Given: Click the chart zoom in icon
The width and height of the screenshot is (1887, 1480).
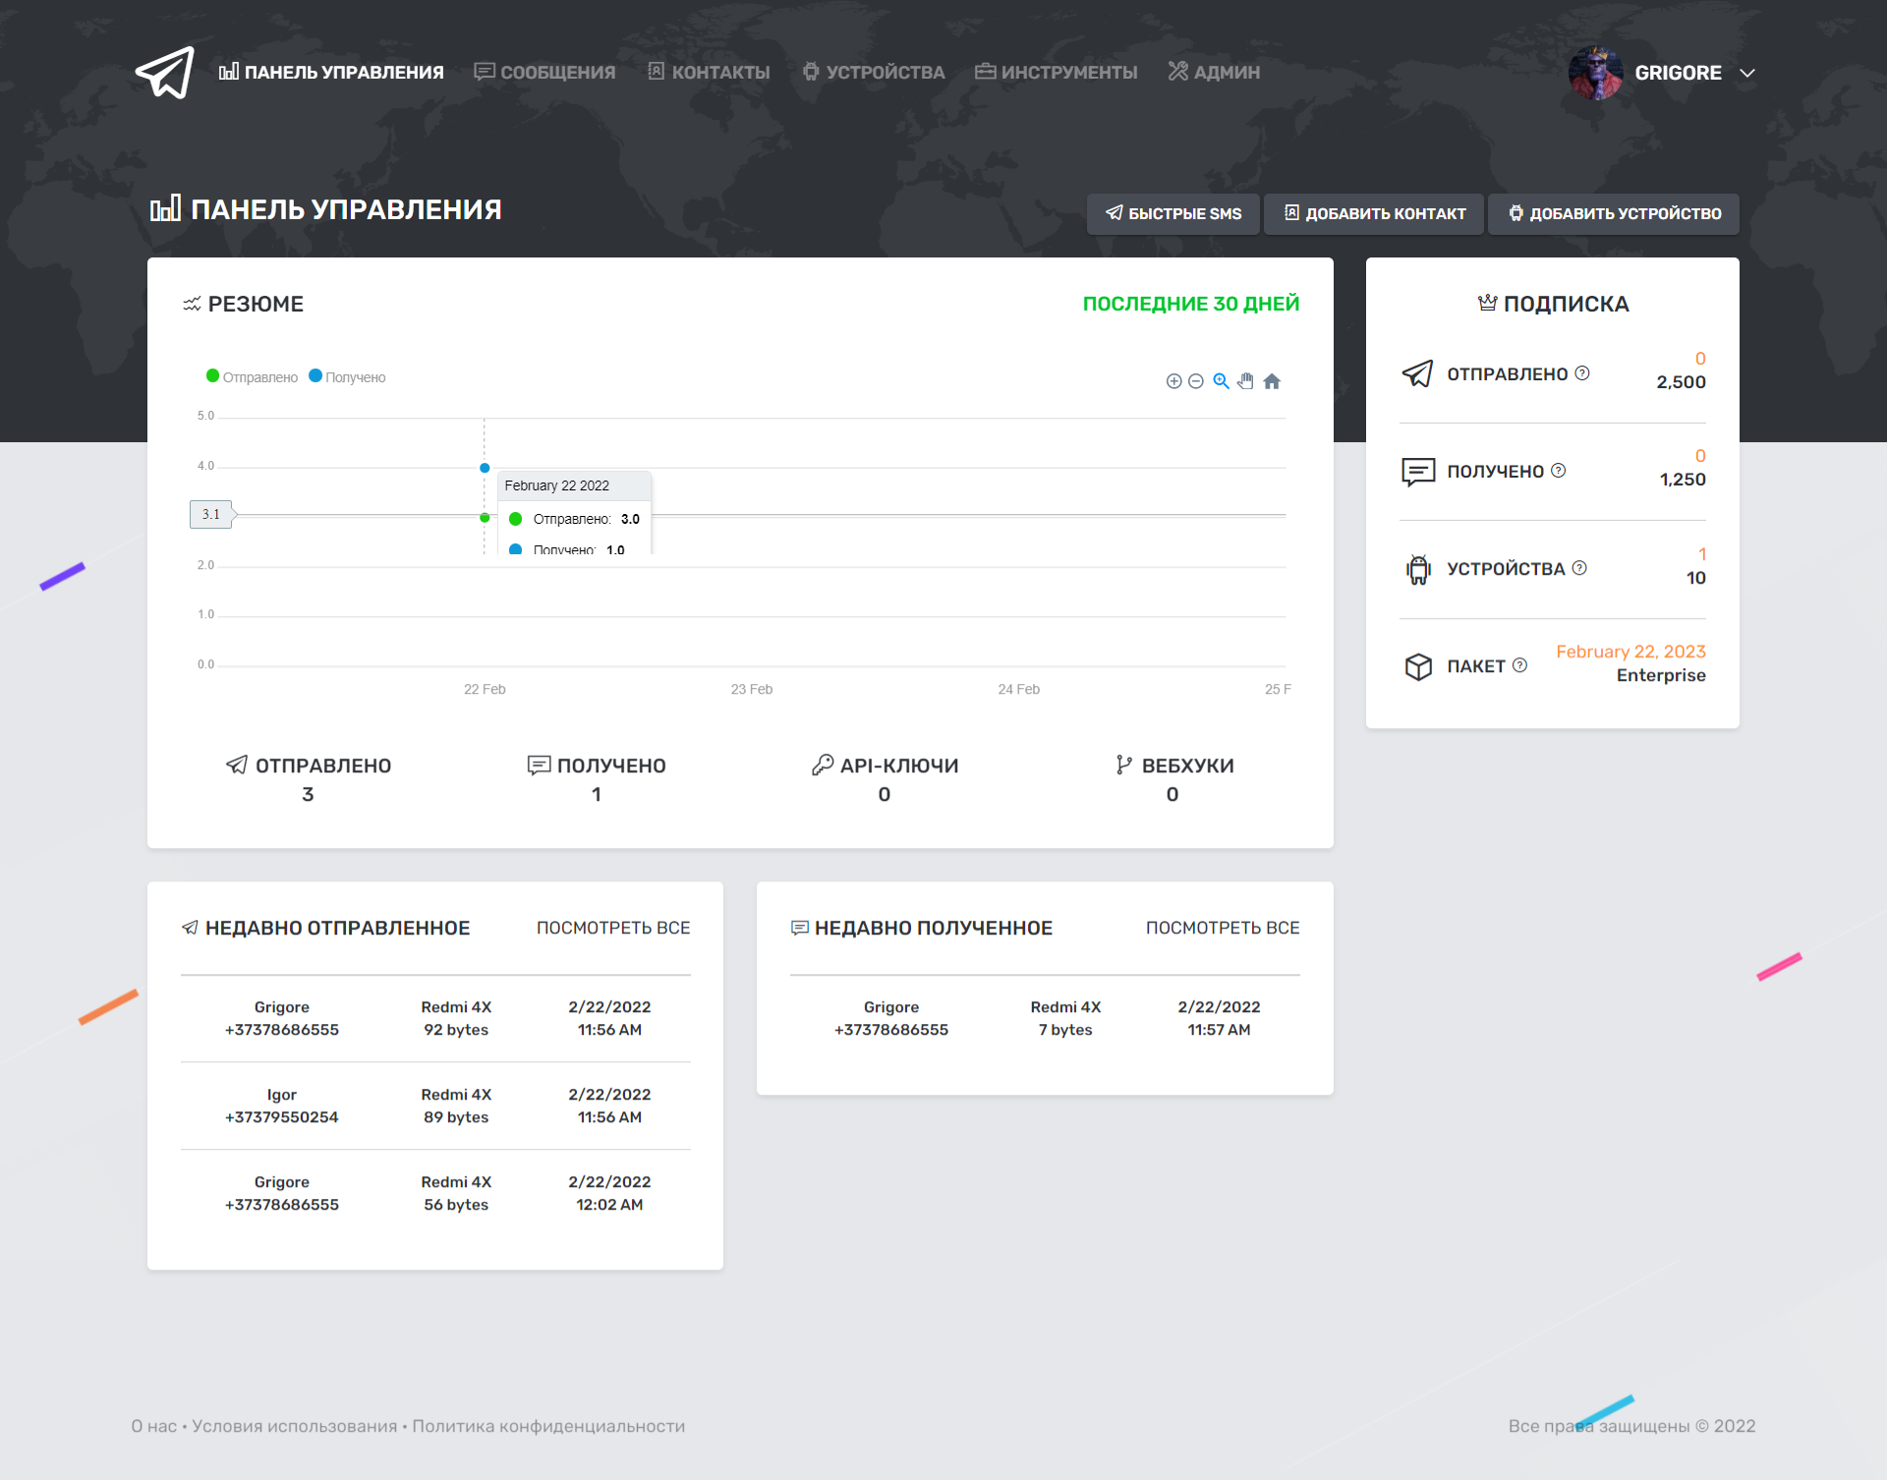Looking at the screenshot, I should (1173, 381).
